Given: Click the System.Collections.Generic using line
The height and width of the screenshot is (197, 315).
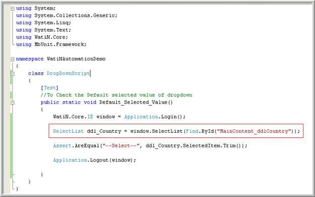Looking at the screenshot, I should click(67, 16).
